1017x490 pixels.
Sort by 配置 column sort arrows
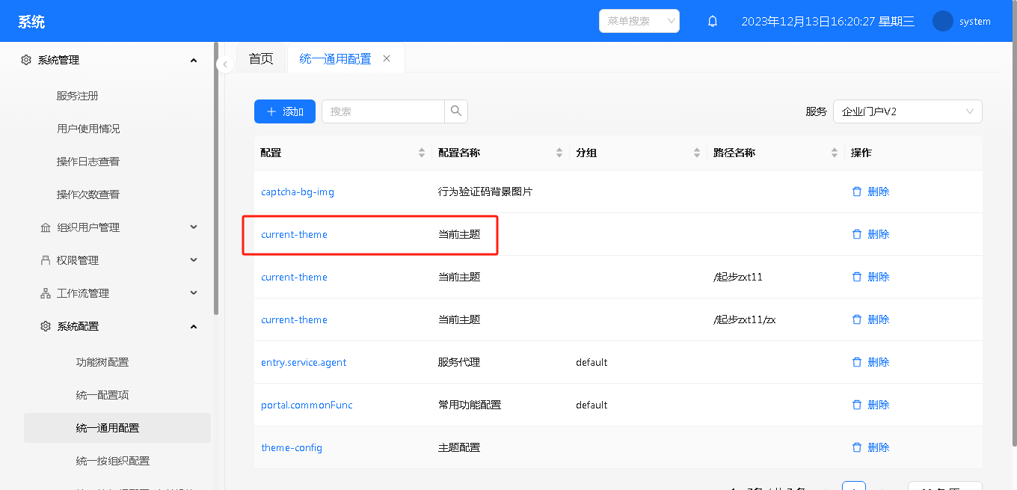click(x=422, y=153)
